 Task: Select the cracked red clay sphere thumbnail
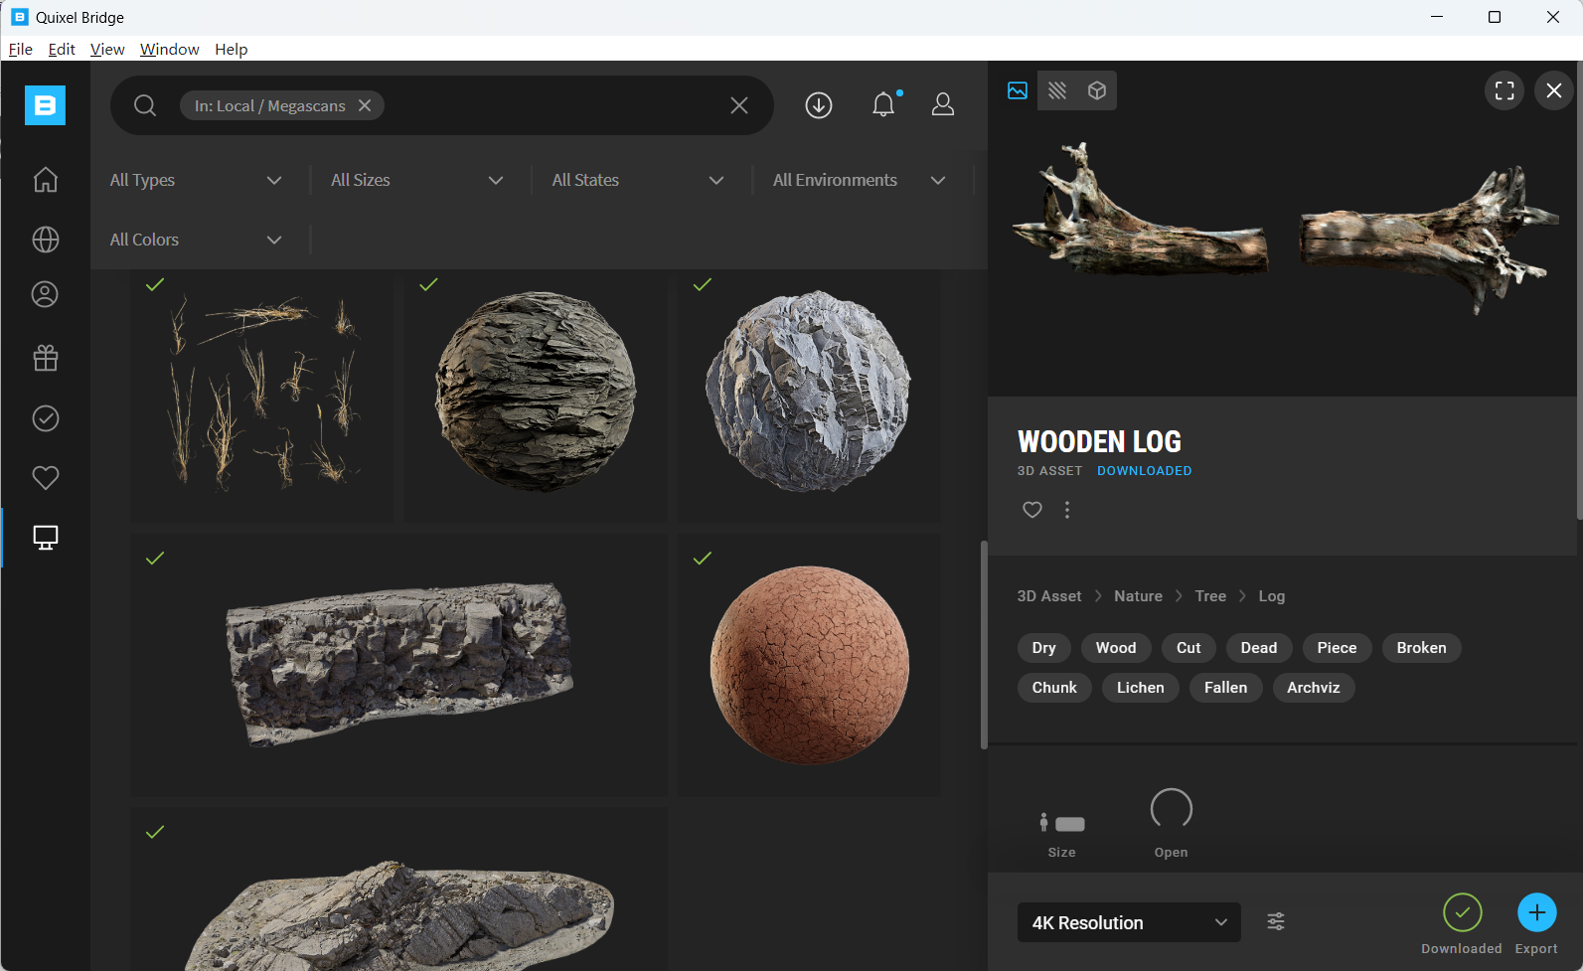[x=809, y=665]
